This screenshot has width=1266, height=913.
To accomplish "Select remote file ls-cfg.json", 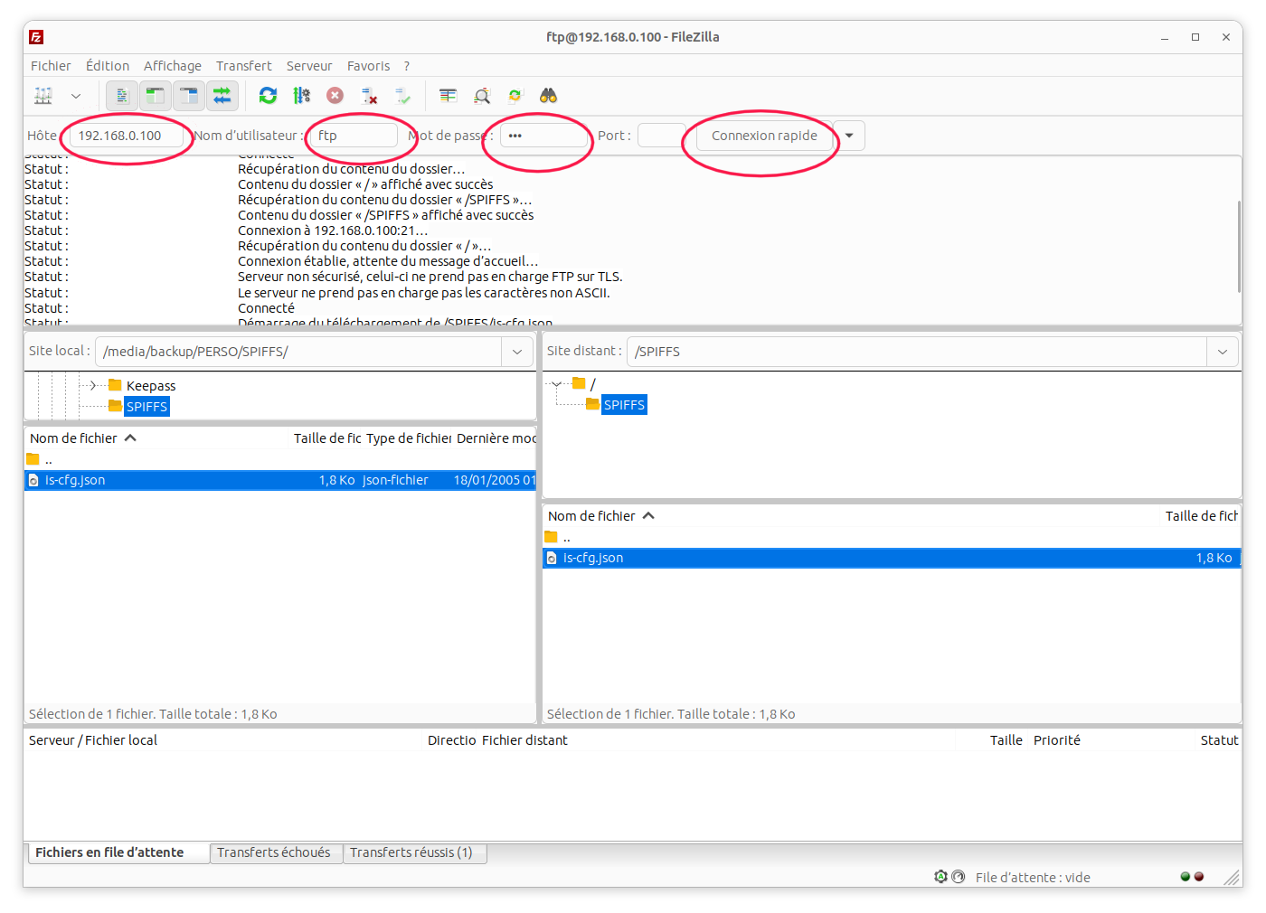I will [892, 558].
